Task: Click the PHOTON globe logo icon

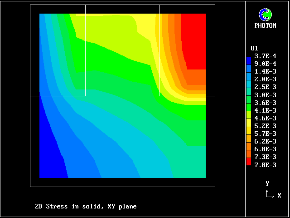Action: 267,15
